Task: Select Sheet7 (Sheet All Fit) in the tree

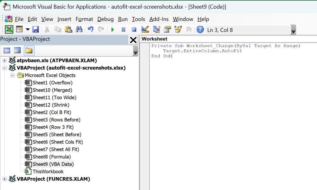Action: [x=56, y=149]
